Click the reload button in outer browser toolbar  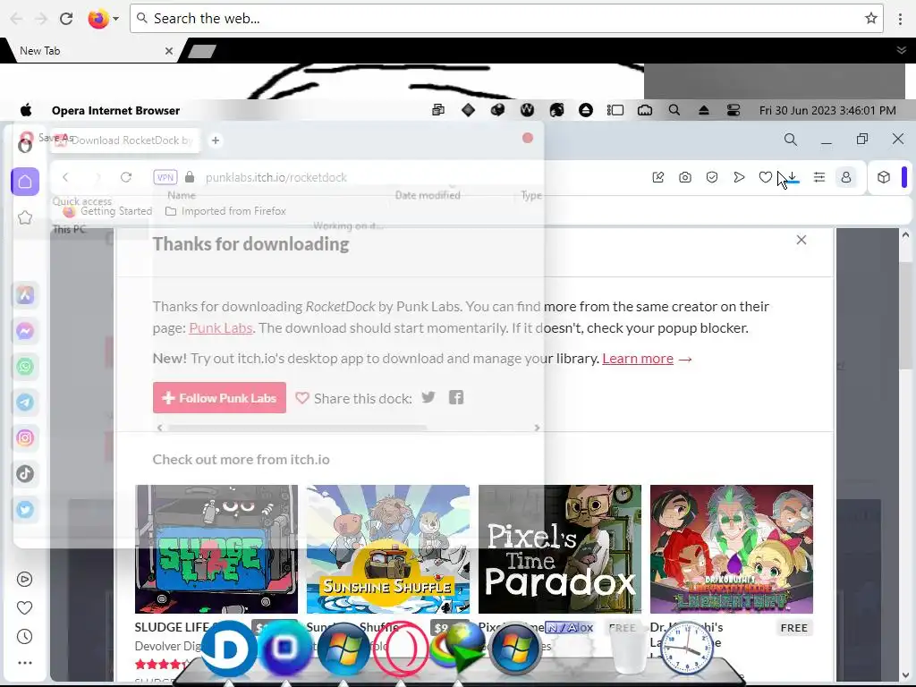click(x=66, y=19)
